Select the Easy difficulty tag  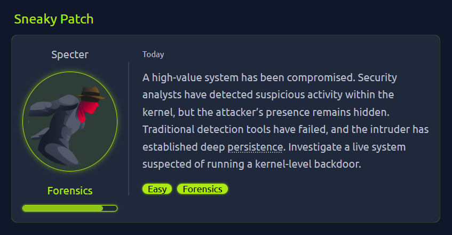click(x=157, y=189)
